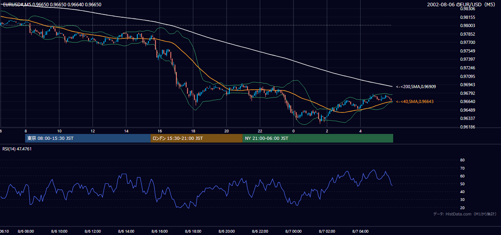
Task: Click hour 8 label under price chart
Action: 25,131
